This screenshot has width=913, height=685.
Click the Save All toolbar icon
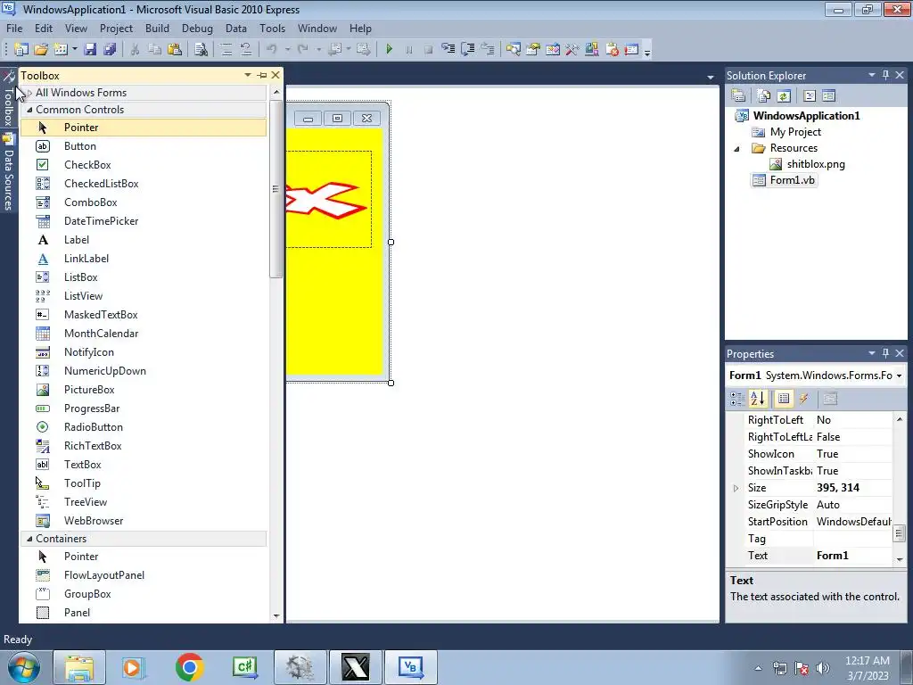tap(110, 50)
